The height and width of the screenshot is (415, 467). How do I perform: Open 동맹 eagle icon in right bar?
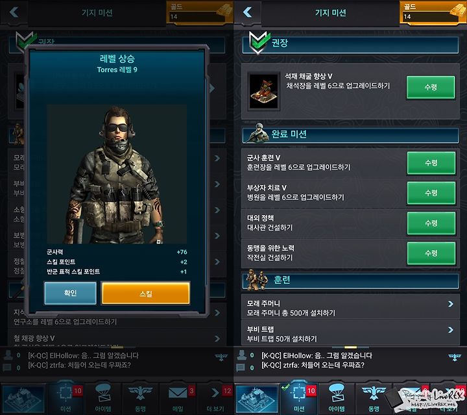[374, 398]
